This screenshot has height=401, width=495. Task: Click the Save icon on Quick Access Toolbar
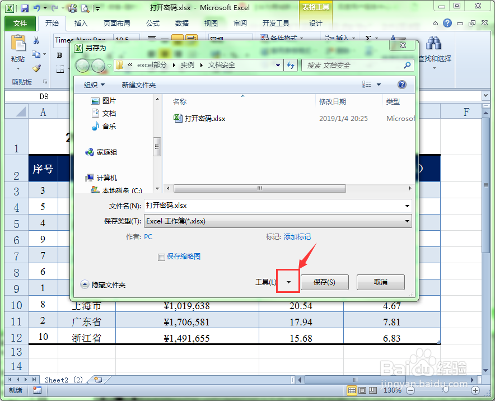tap(25, 7)
